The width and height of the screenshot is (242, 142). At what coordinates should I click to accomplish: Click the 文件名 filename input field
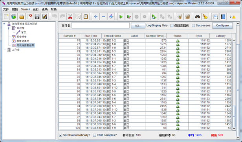[x=101, y=26]
